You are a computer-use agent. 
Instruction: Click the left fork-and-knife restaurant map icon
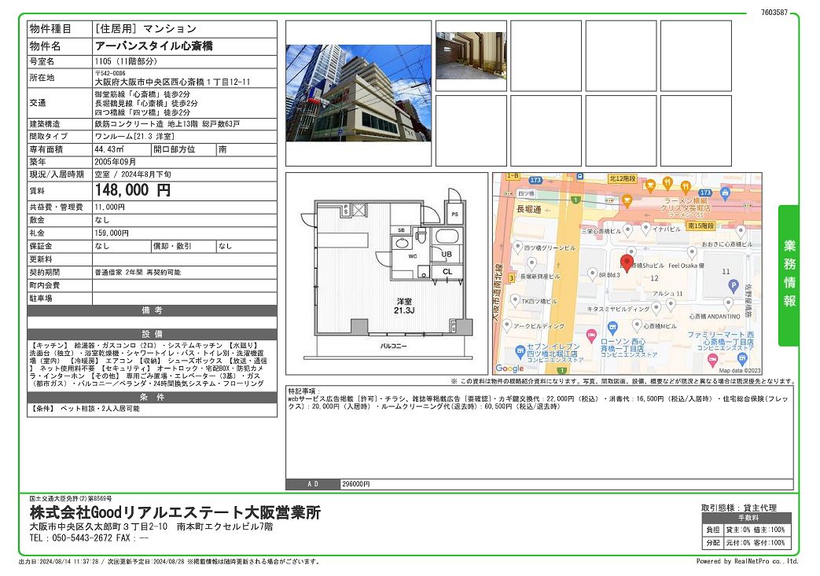667,183
